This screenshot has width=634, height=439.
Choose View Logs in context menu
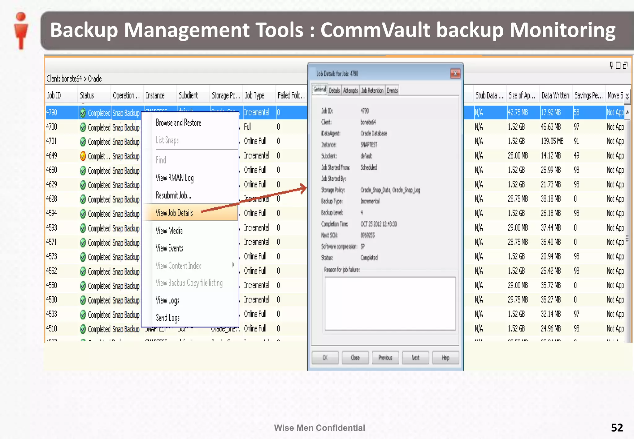[x=167, y=301]
